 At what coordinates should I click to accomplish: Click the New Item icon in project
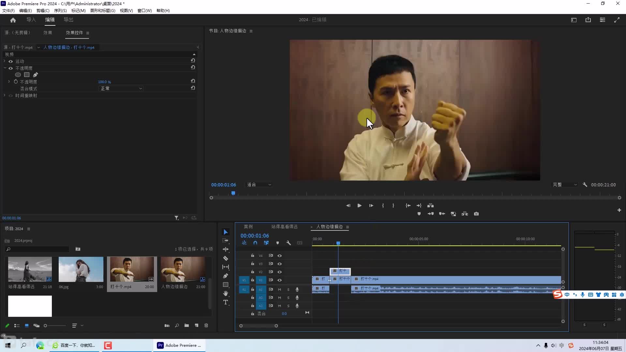pos(196,325)
